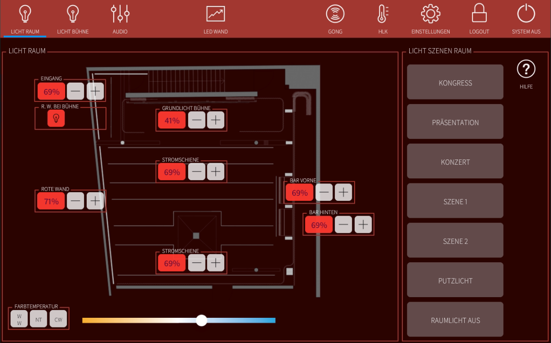The height and width of the screenshot is (343, 551).
Task: Select WW warm white color temperature
Action: tap(19, 319)
